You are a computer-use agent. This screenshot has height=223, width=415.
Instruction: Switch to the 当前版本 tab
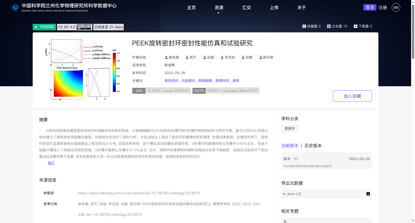pyautogui.click(x=290, y=146)
